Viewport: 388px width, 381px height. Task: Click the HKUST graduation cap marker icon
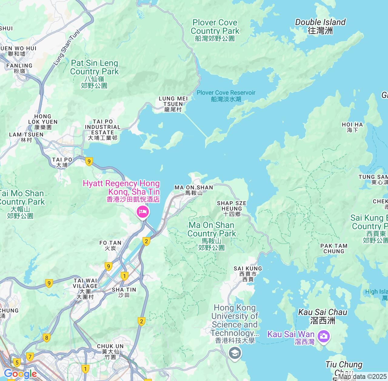(235, 354)
